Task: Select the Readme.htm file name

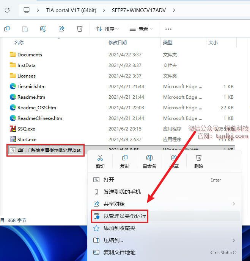Action: click(x=31, y=97)
